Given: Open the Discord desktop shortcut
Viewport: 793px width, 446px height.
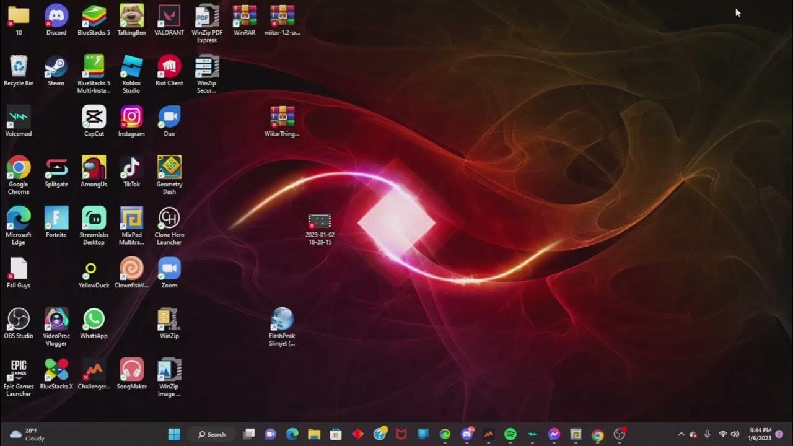Looking at the screenshot, I should (56, 20).
